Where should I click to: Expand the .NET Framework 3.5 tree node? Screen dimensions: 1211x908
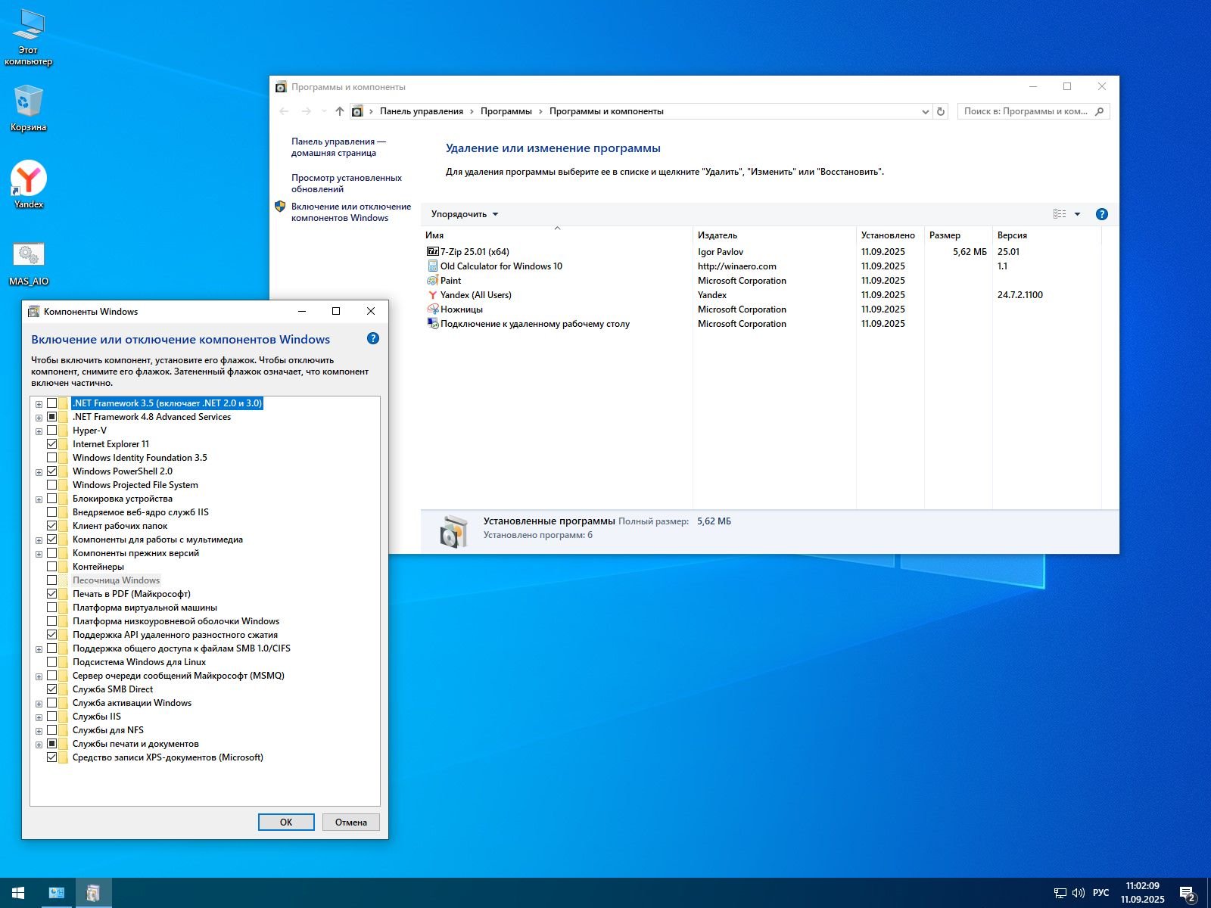tap(39, 404)
